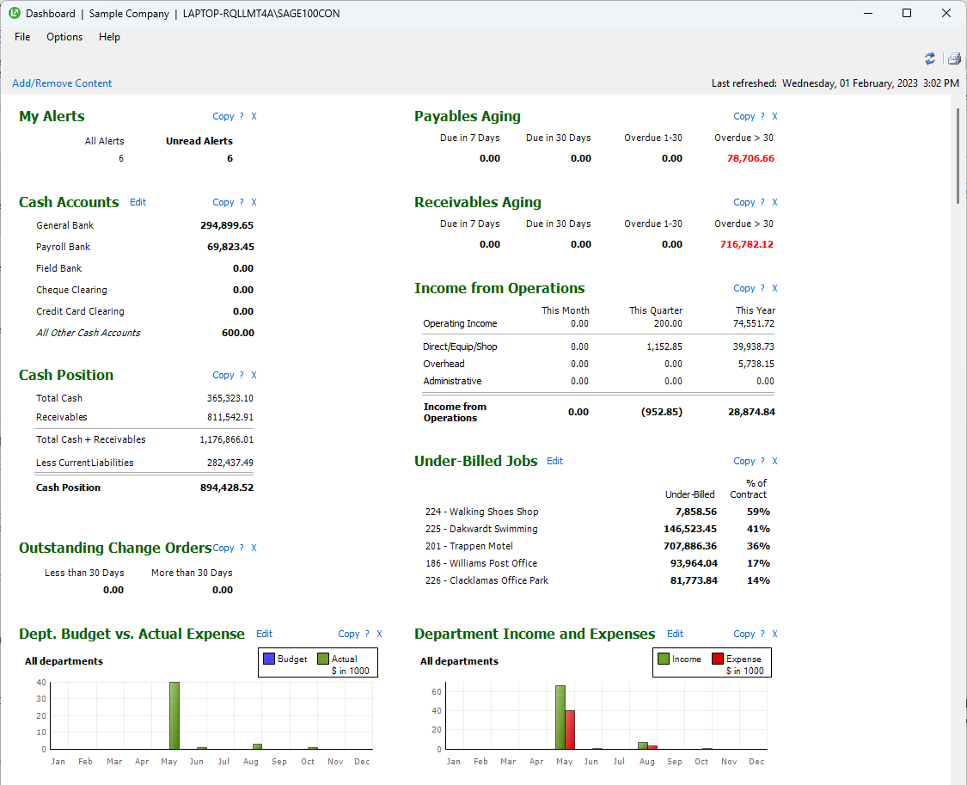Open help question mark for Cash Position
The height and width of the screenshot is (785, 967).
pos(242,376)
